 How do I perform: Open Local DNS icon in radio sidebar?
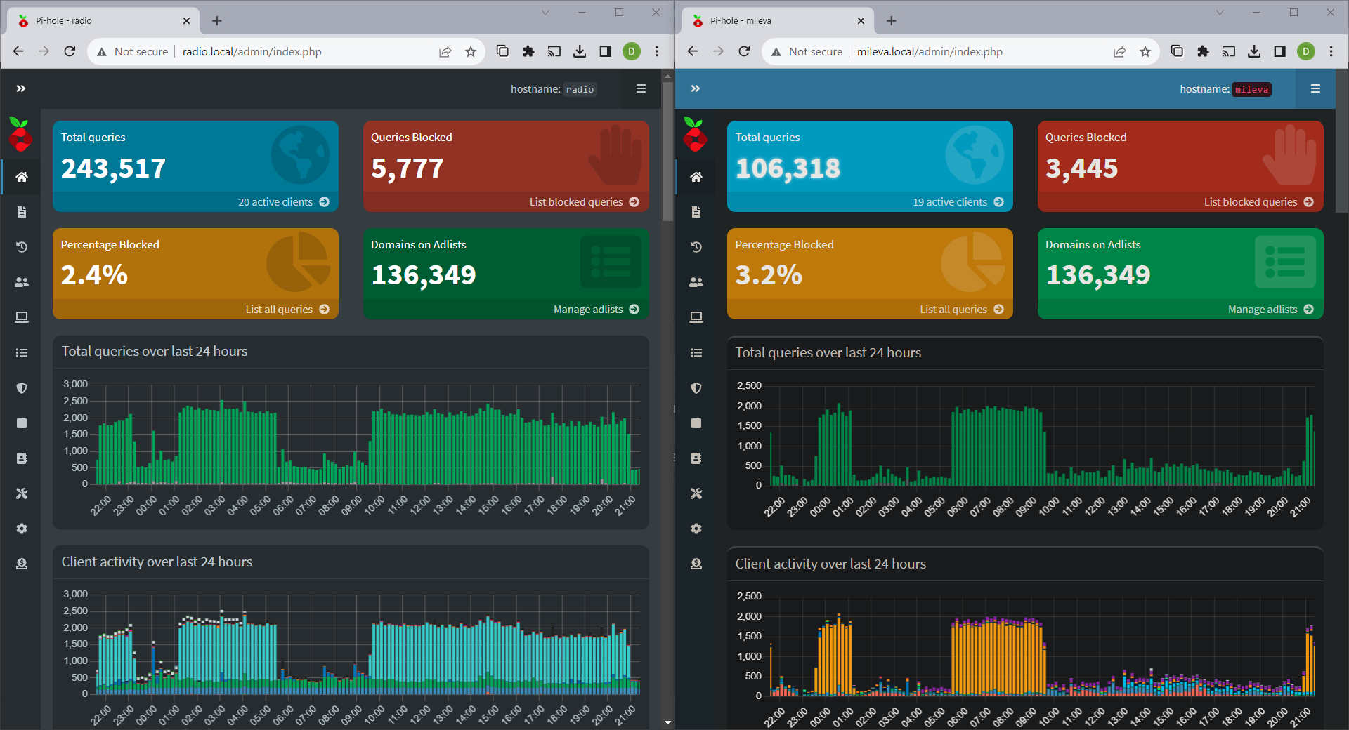(22, 458)
